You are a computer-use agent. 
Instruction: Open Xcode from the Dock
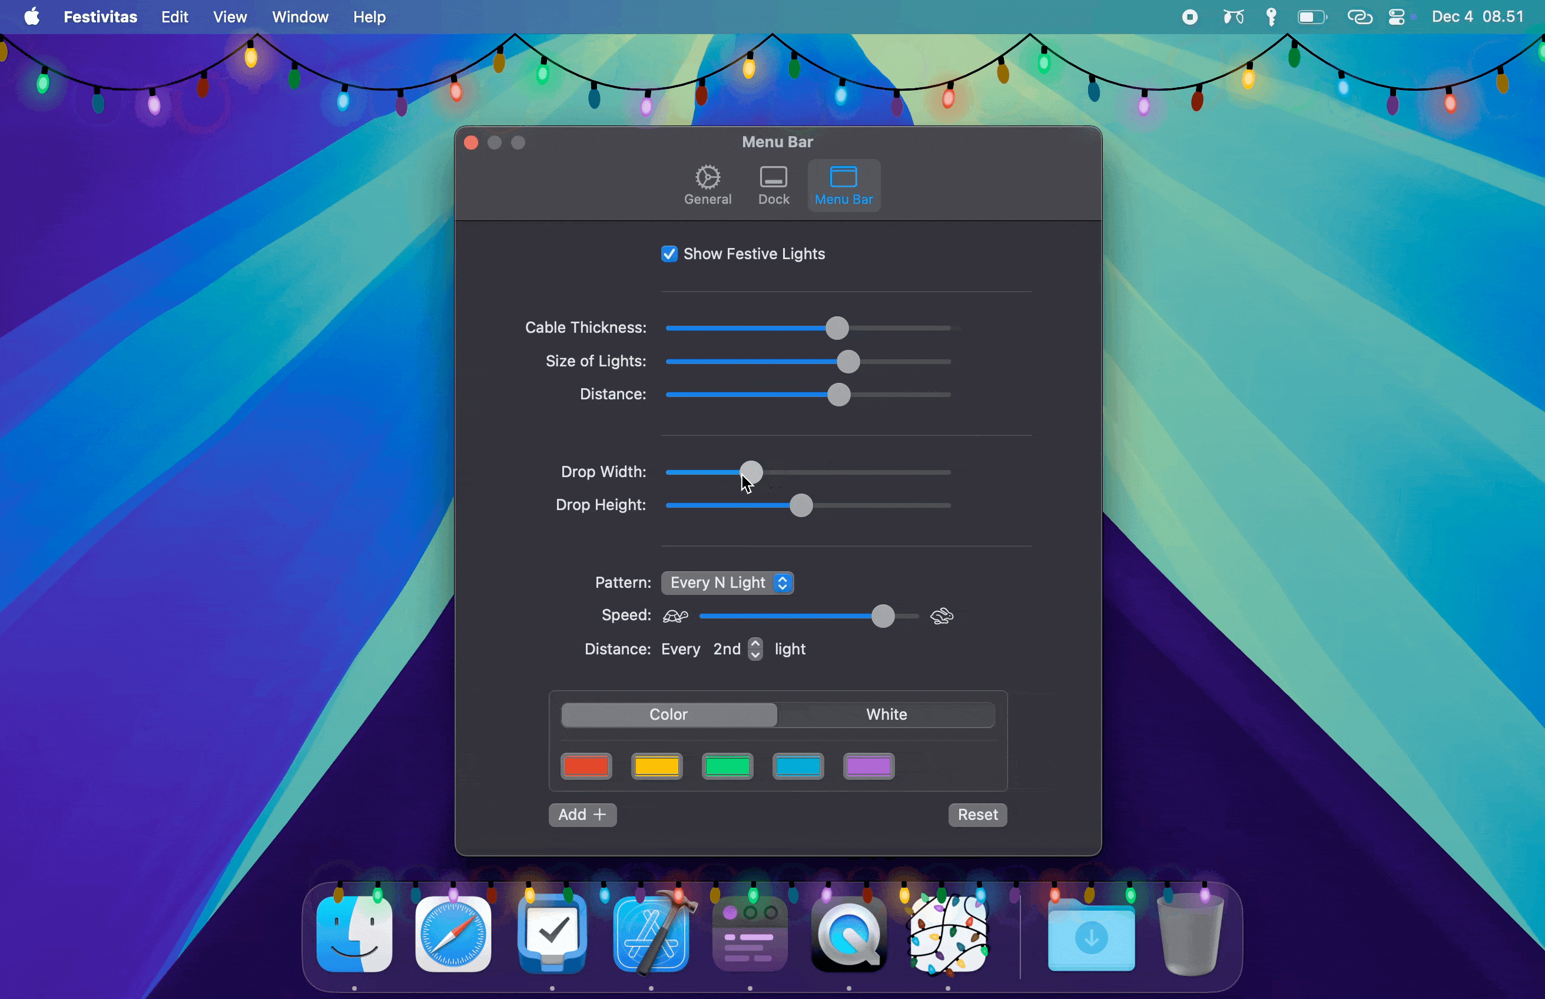tap(652, 935)
